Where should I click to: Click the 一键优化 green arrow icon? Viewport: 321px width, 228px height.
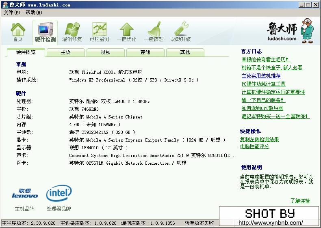point(126,32)
